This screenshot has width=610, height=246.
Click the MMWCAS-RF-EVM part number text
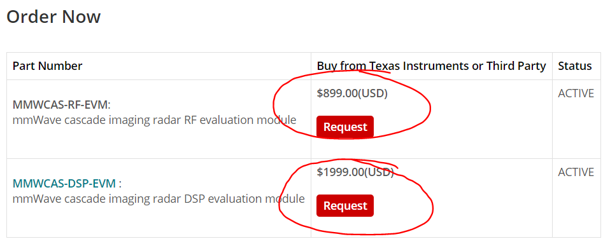pos(60,104)
